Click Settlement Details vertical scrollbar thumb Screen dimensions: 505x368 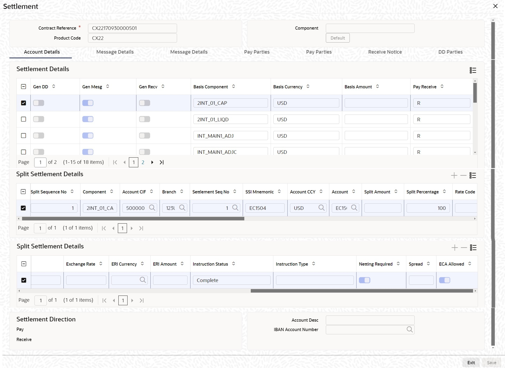tap(475, 93)
